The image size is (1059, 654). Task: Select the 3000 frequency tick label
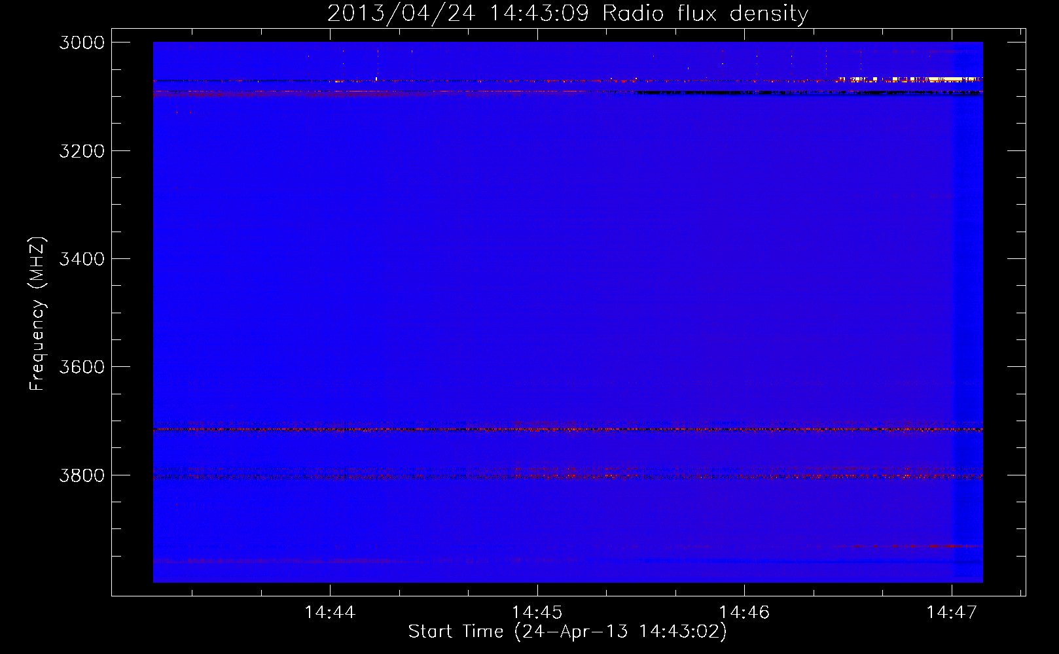click(x=82, y=43)
